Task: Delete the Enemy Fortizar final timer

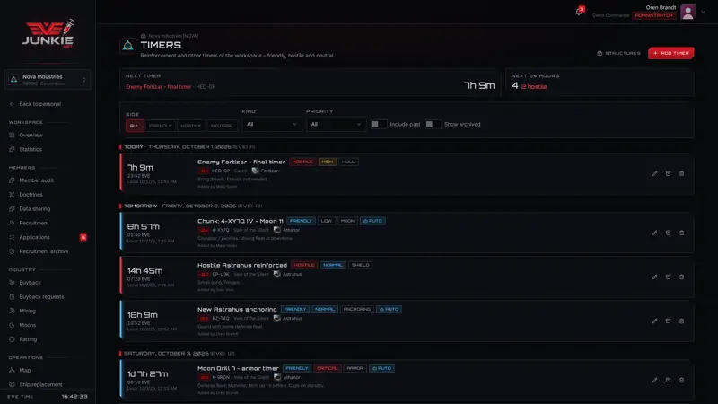Action: coord(681,173)
